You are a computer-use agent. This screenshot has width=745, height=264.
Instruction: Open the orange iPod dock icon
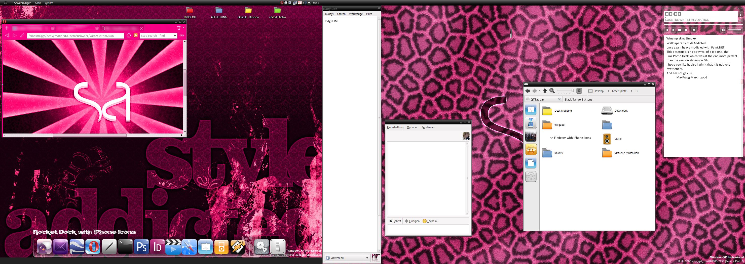221,247
